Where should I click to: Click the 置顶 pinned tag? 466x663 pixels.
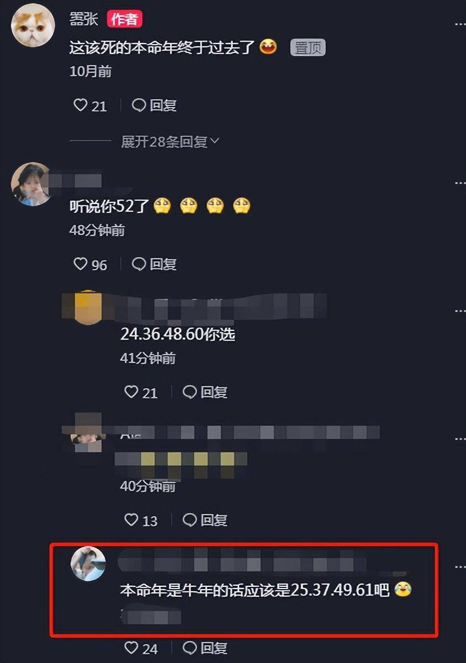tap(308, 48)
